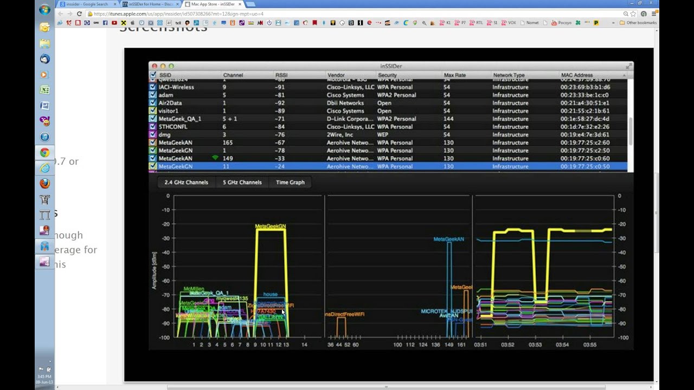
Task: Open the VOX bookmark
Action: tap(508, 23)
